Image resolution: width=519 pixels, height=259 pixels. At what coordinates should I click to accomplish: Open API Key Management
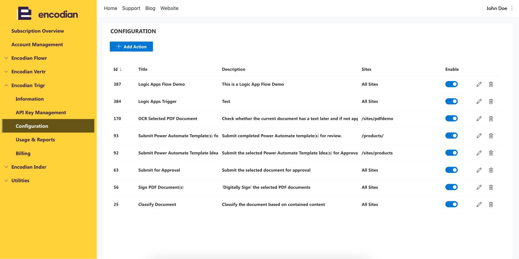pyautogui.click(x=41, y=113)
